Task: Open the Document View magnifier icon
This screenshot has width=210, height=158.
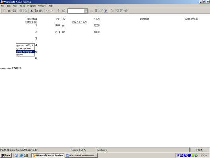Action: click(106, 11)
